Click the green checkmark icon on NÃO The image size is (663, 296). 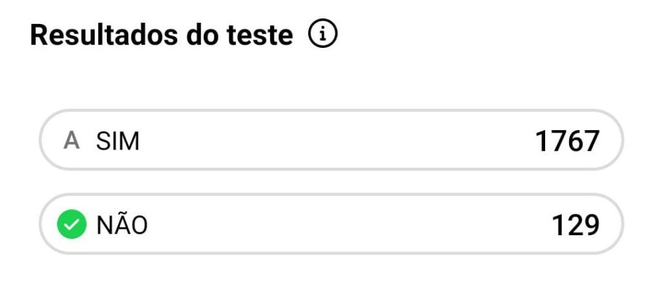pos(71,225)
